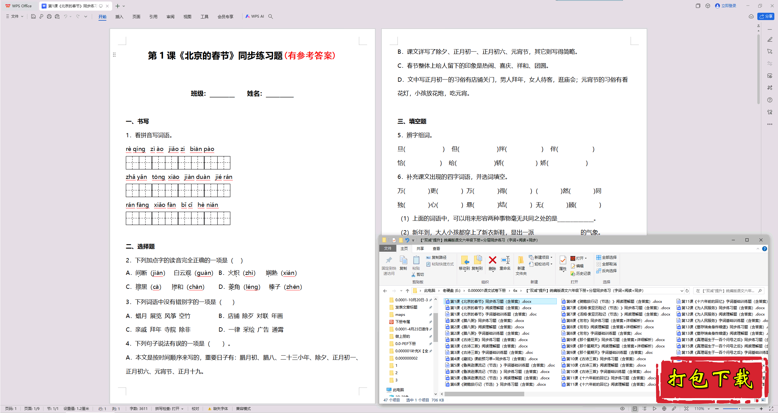
Task: Open the 打开 dropdown in Explorer ribbon
Action: coord(586,258)
